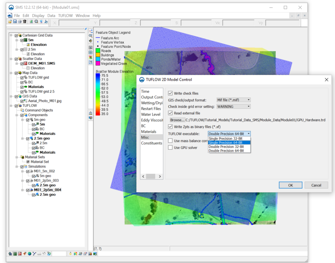
Task: Enable the Use GPU solver checkbox
Action: pyautogui.click(x=170, y=147)
